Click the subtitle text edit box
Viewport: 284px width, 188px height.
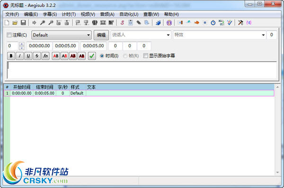click(142, 70)
